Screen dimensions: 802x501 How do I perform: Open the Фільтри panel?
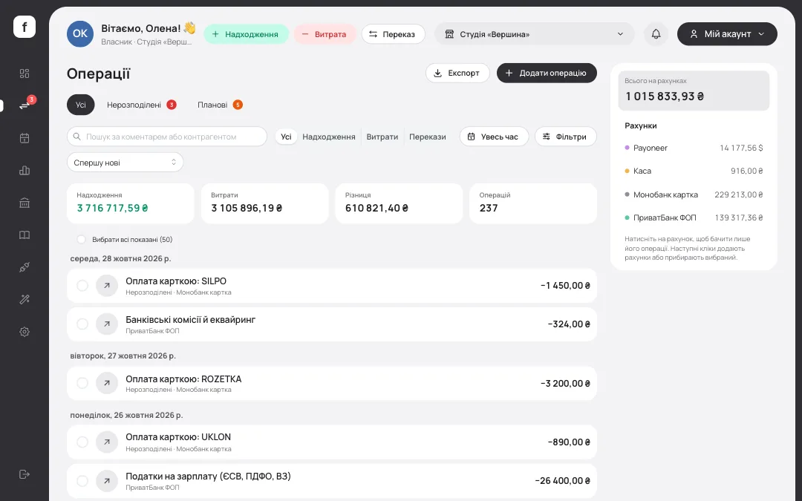point(565,137)
